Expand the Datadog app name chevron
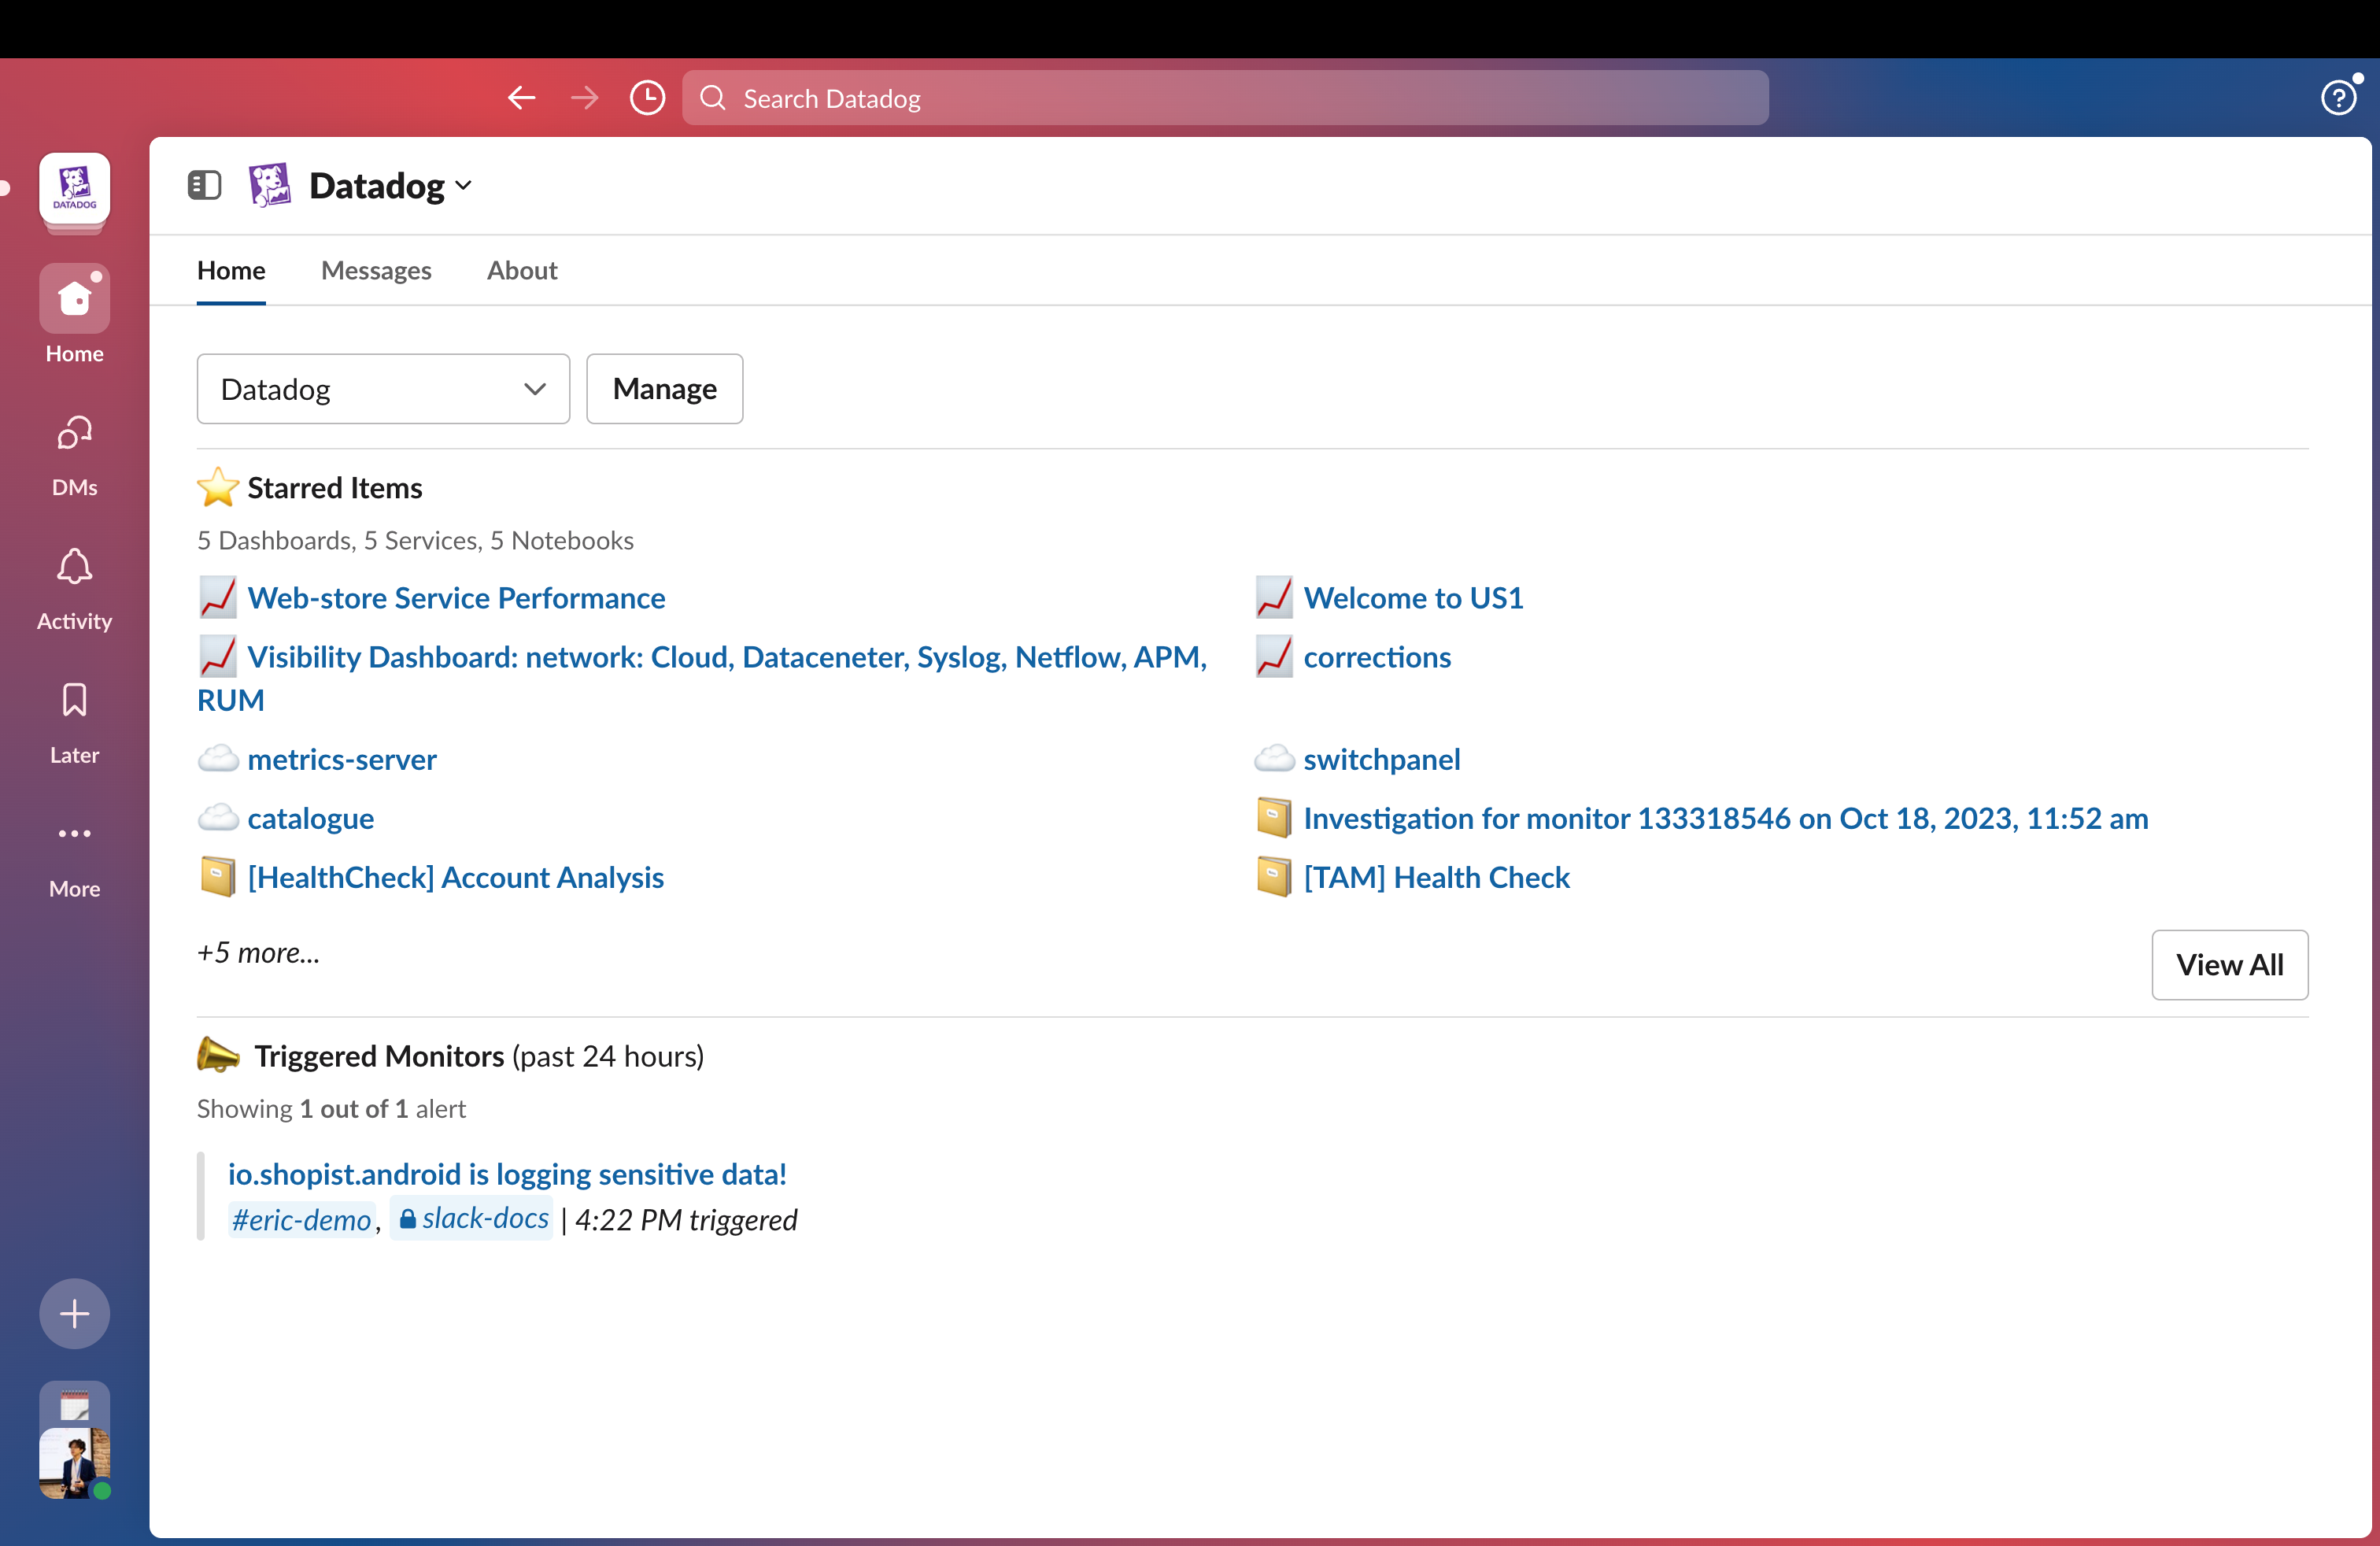The width and height of the screenshot is (2380, 1546). pyautogui.click(x=463, y=186)
